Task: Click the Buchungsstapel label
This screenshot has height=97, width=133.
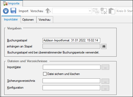Action: (x=17, y=40)
